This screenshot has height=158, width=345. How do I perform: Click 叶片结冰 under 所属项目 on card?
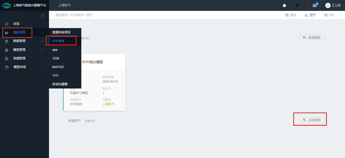76,104
